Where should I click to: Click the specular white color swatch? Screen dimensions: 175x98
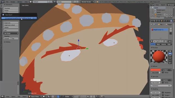pos(156,80)
